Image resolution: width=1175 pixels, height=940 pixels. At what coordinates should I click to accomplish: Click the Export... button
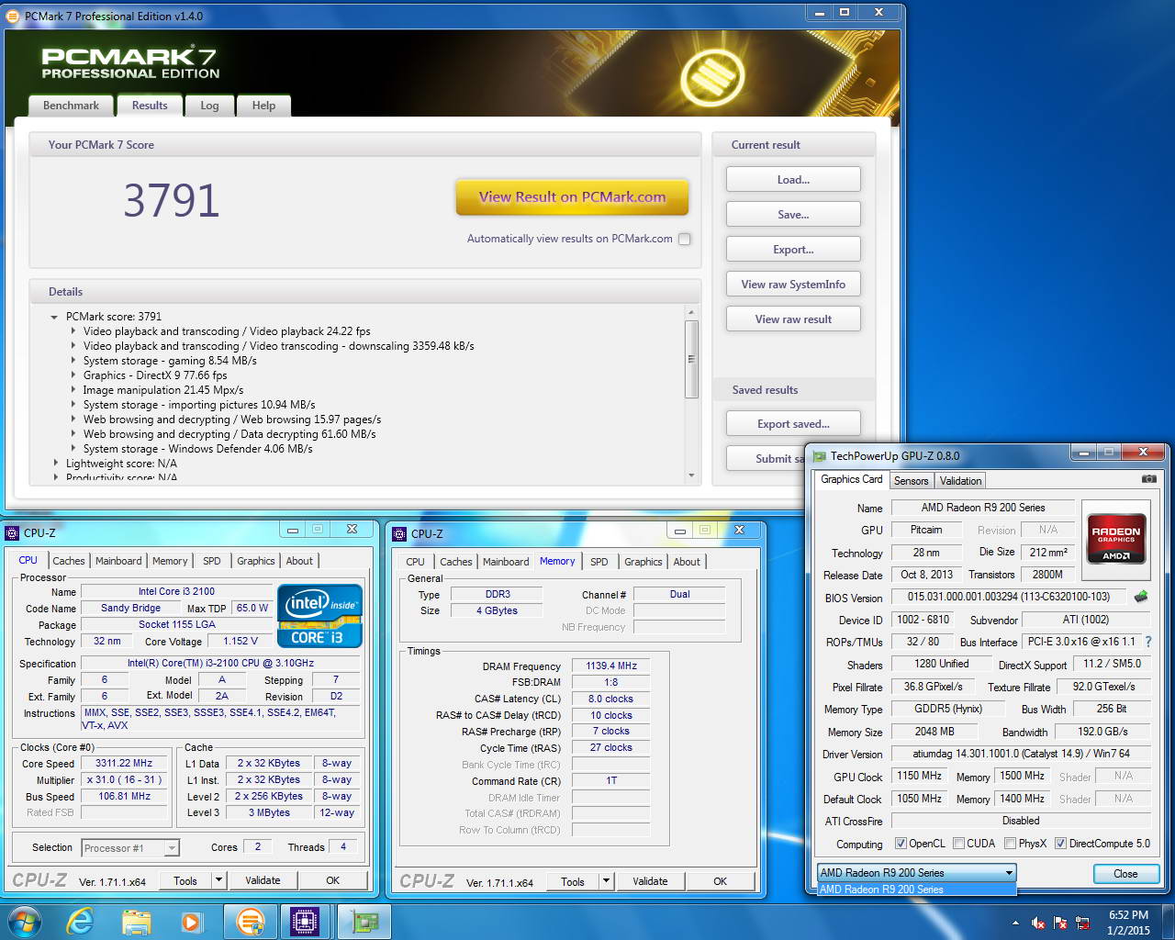click(793, 250)
